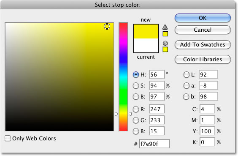Click the right hue slider arrow

130,114
